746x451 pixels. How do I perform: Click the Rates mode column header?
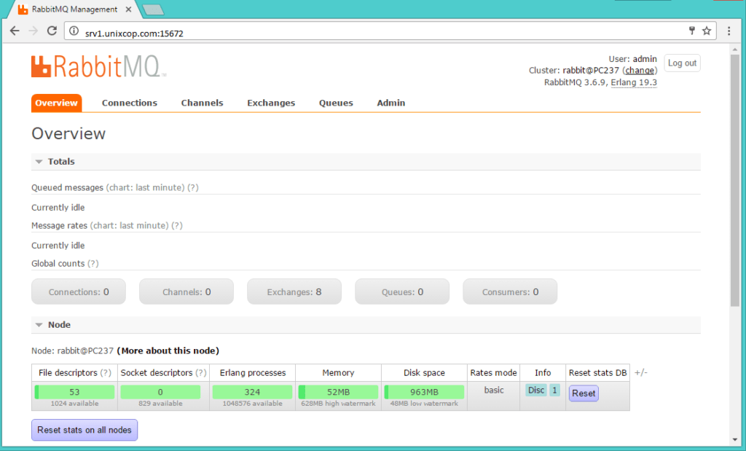coord(493,373)
